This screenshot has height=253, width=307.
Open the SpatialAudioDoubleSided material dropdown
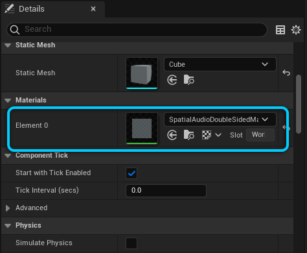click(x=220, y=119)
